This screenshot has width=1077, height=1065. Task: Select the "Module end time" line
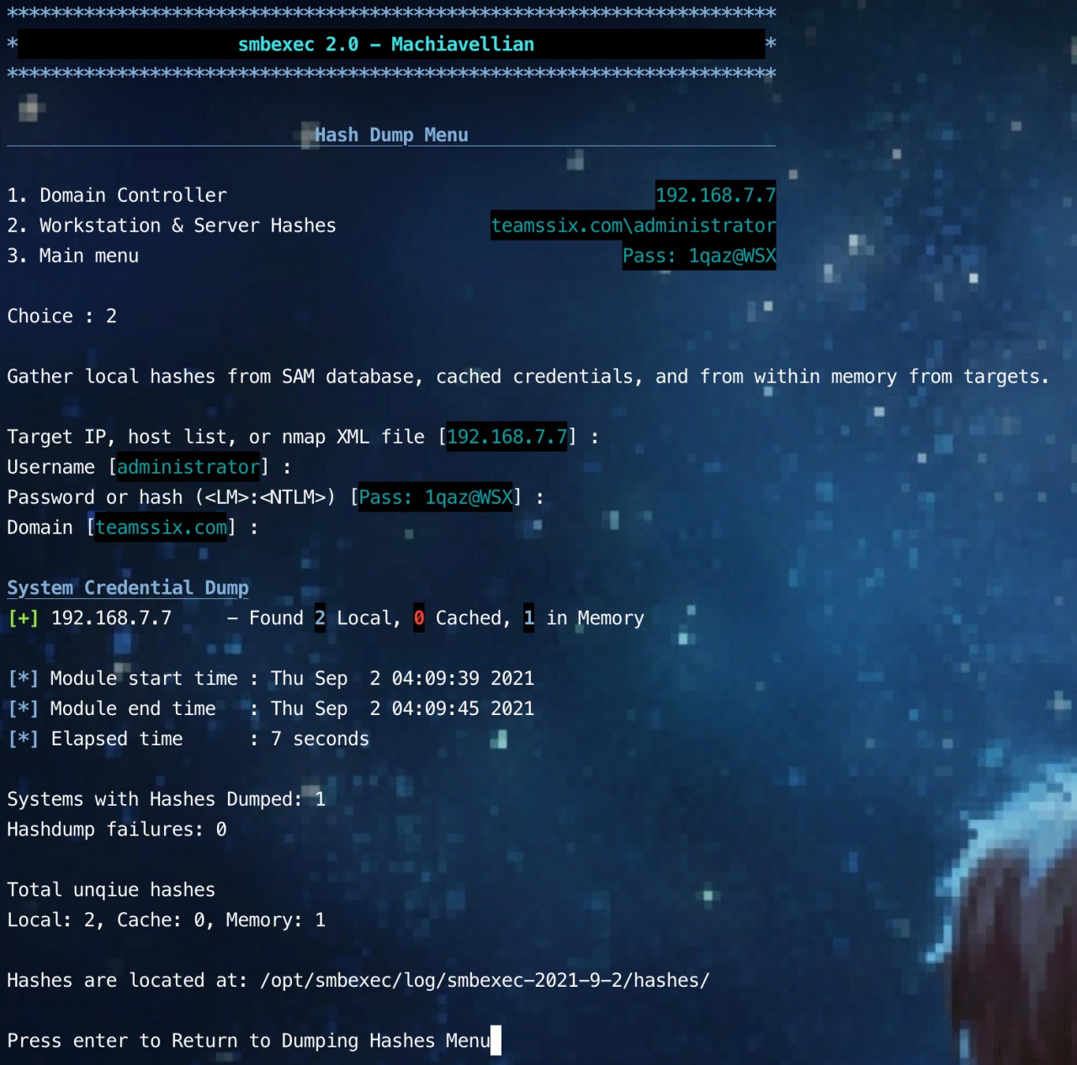(x=271, y=709)
